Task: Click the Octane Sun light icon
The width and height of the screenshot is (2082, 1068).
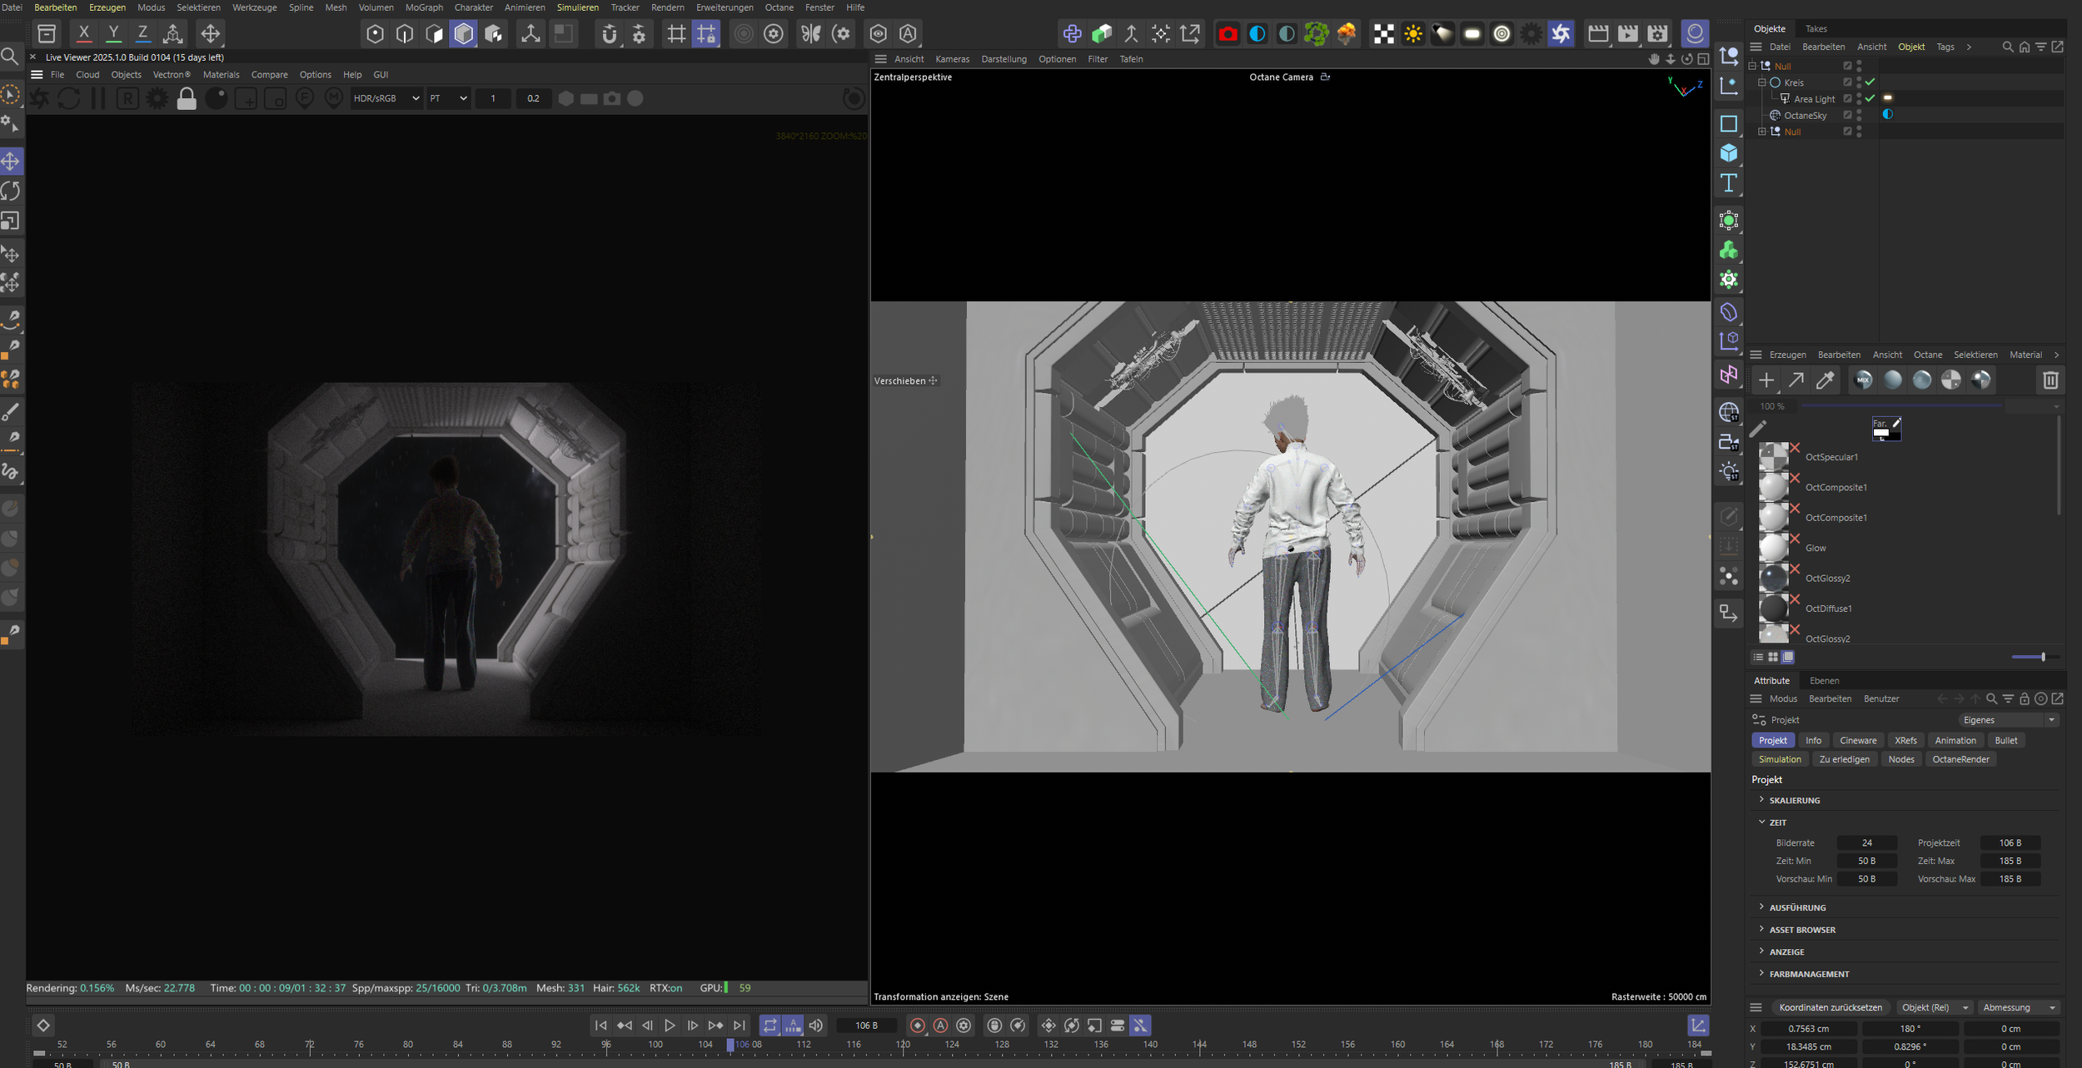Action: tap(1413, 34)
